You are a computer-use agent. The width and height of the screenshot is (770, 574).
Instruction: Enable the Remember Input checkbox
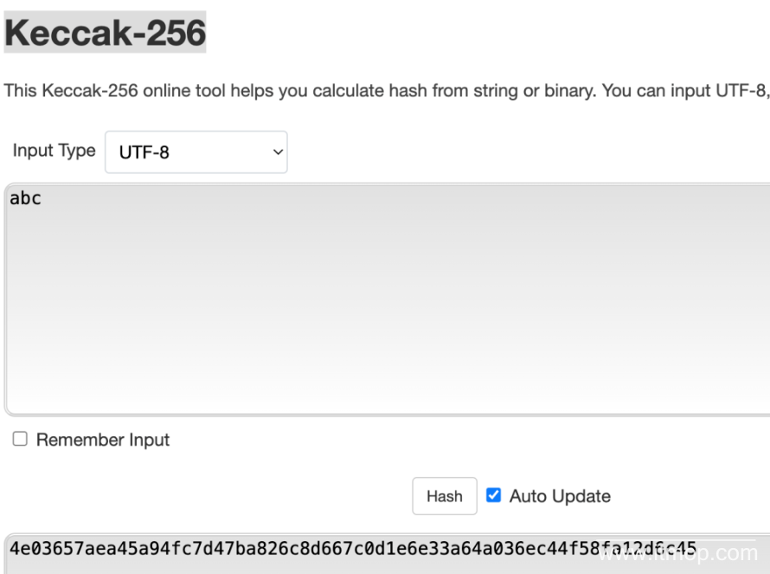pos(20,440)
